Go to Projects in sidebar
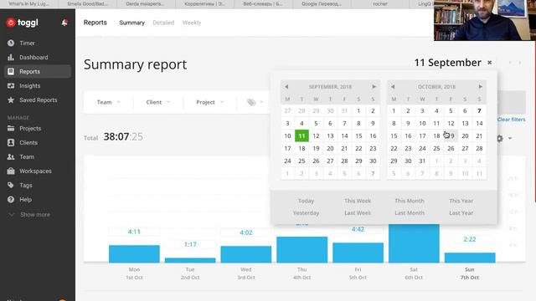 (30, 128)
